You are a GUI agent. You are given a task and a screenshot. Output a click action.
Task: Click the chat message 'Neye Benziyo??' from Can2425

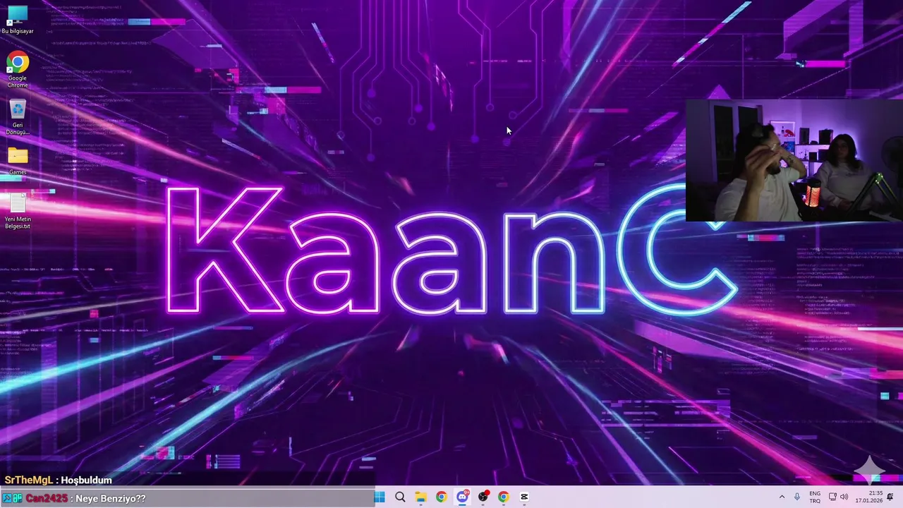pyautogui.click(x=109, y=498)
